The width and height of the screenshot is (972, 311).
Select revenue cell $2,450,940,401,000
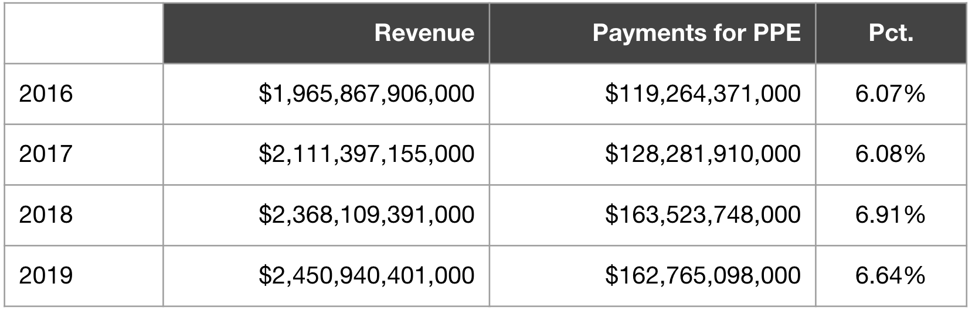tap(366, 275)
